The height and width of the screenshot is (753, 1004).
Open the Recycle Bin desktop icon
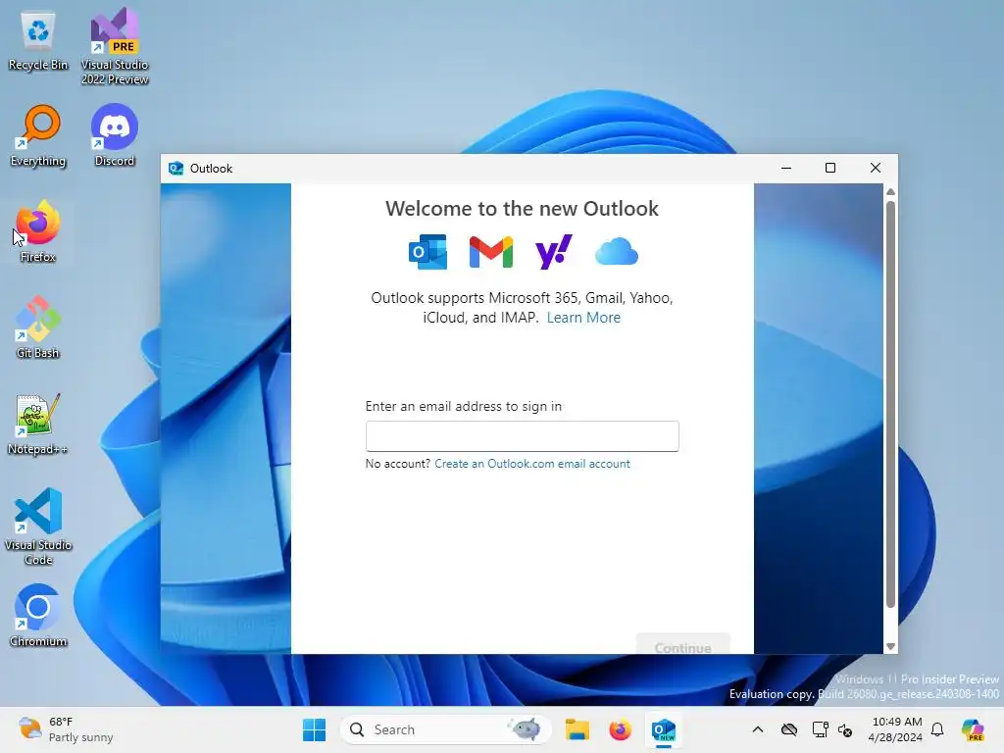(x=38, y=40)
